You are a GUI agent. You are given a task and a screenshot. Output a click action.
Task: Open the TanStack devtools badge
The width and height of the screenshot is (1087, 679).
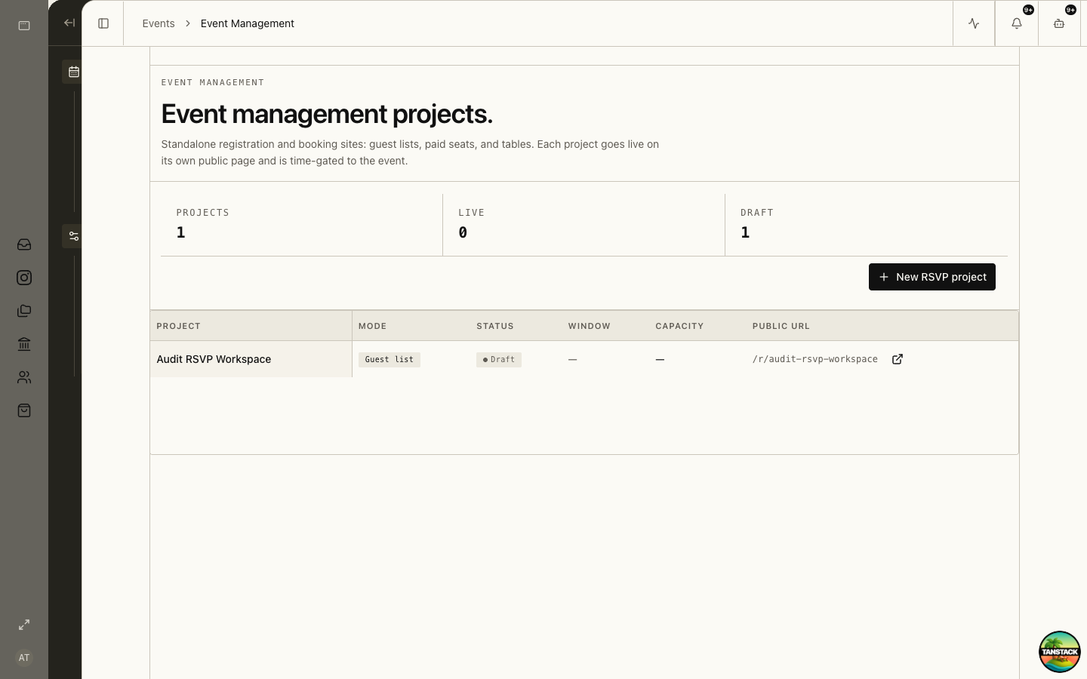(1060, 652)
